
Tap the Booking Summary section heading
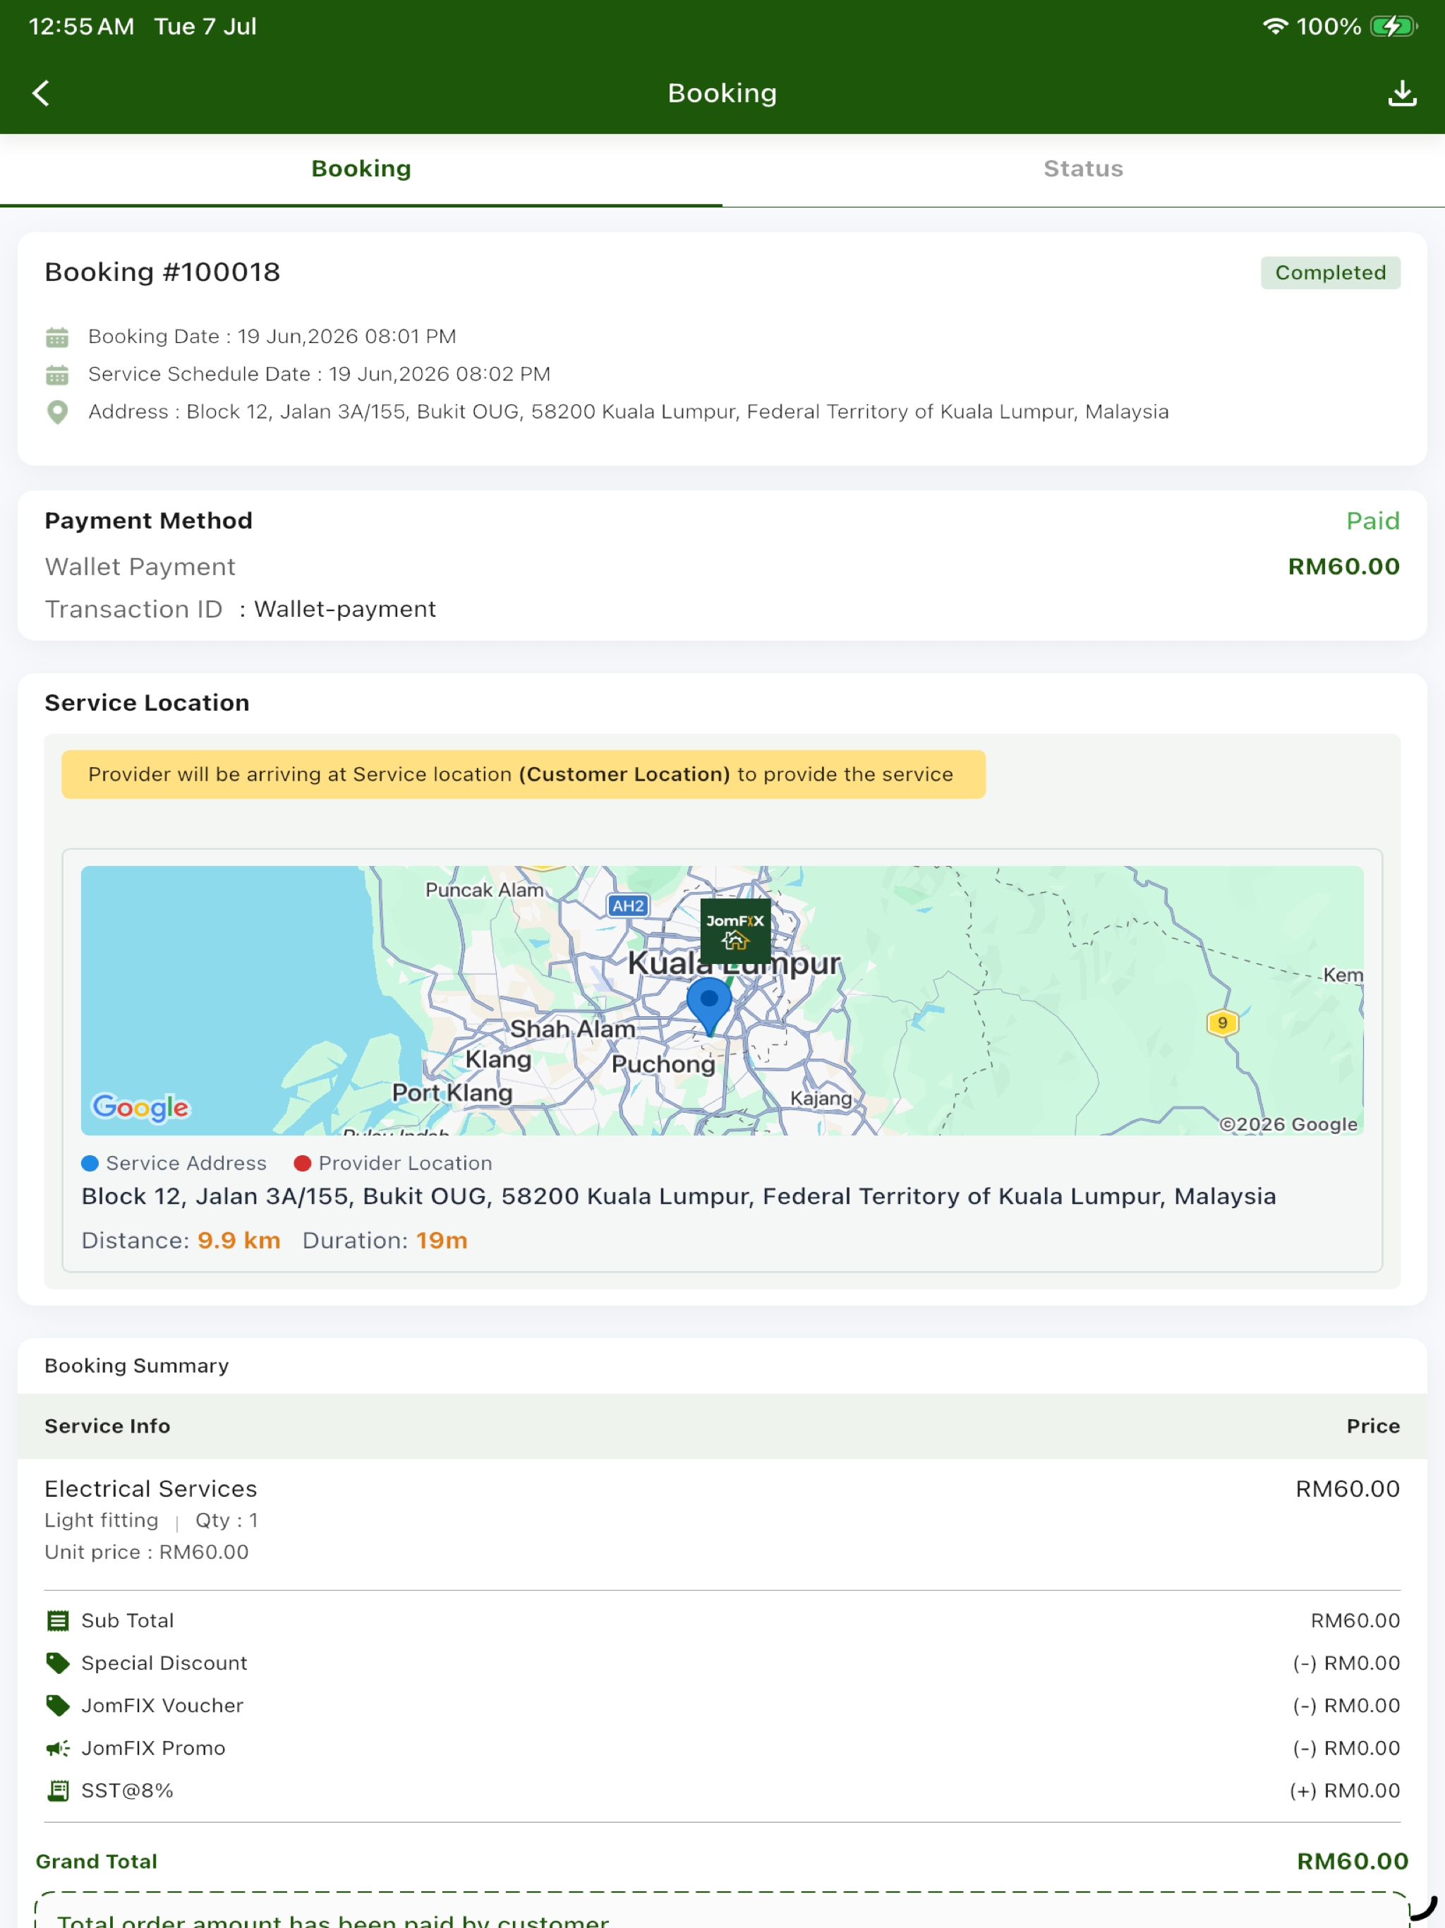point(137,1367)
